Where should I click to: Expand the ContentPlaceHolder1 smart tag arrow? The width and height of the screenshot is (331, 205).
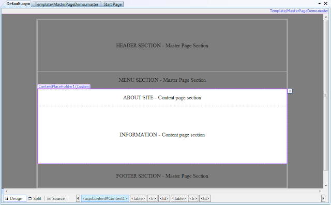click(290, 91)
